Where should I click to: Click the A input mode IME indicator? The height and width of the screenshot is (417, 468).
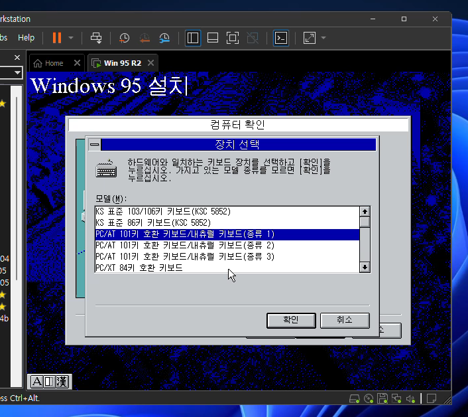tap(37, 382)
